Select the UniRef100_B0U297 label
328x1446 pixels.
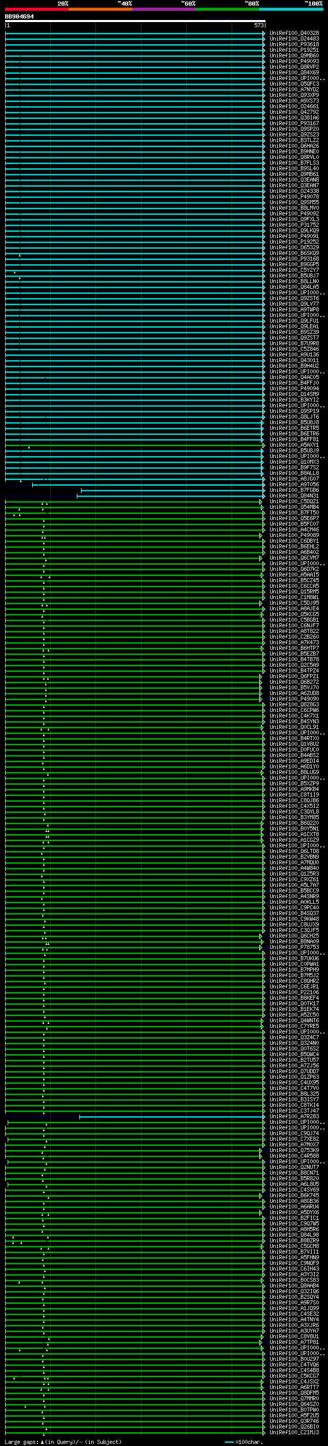294,1359
